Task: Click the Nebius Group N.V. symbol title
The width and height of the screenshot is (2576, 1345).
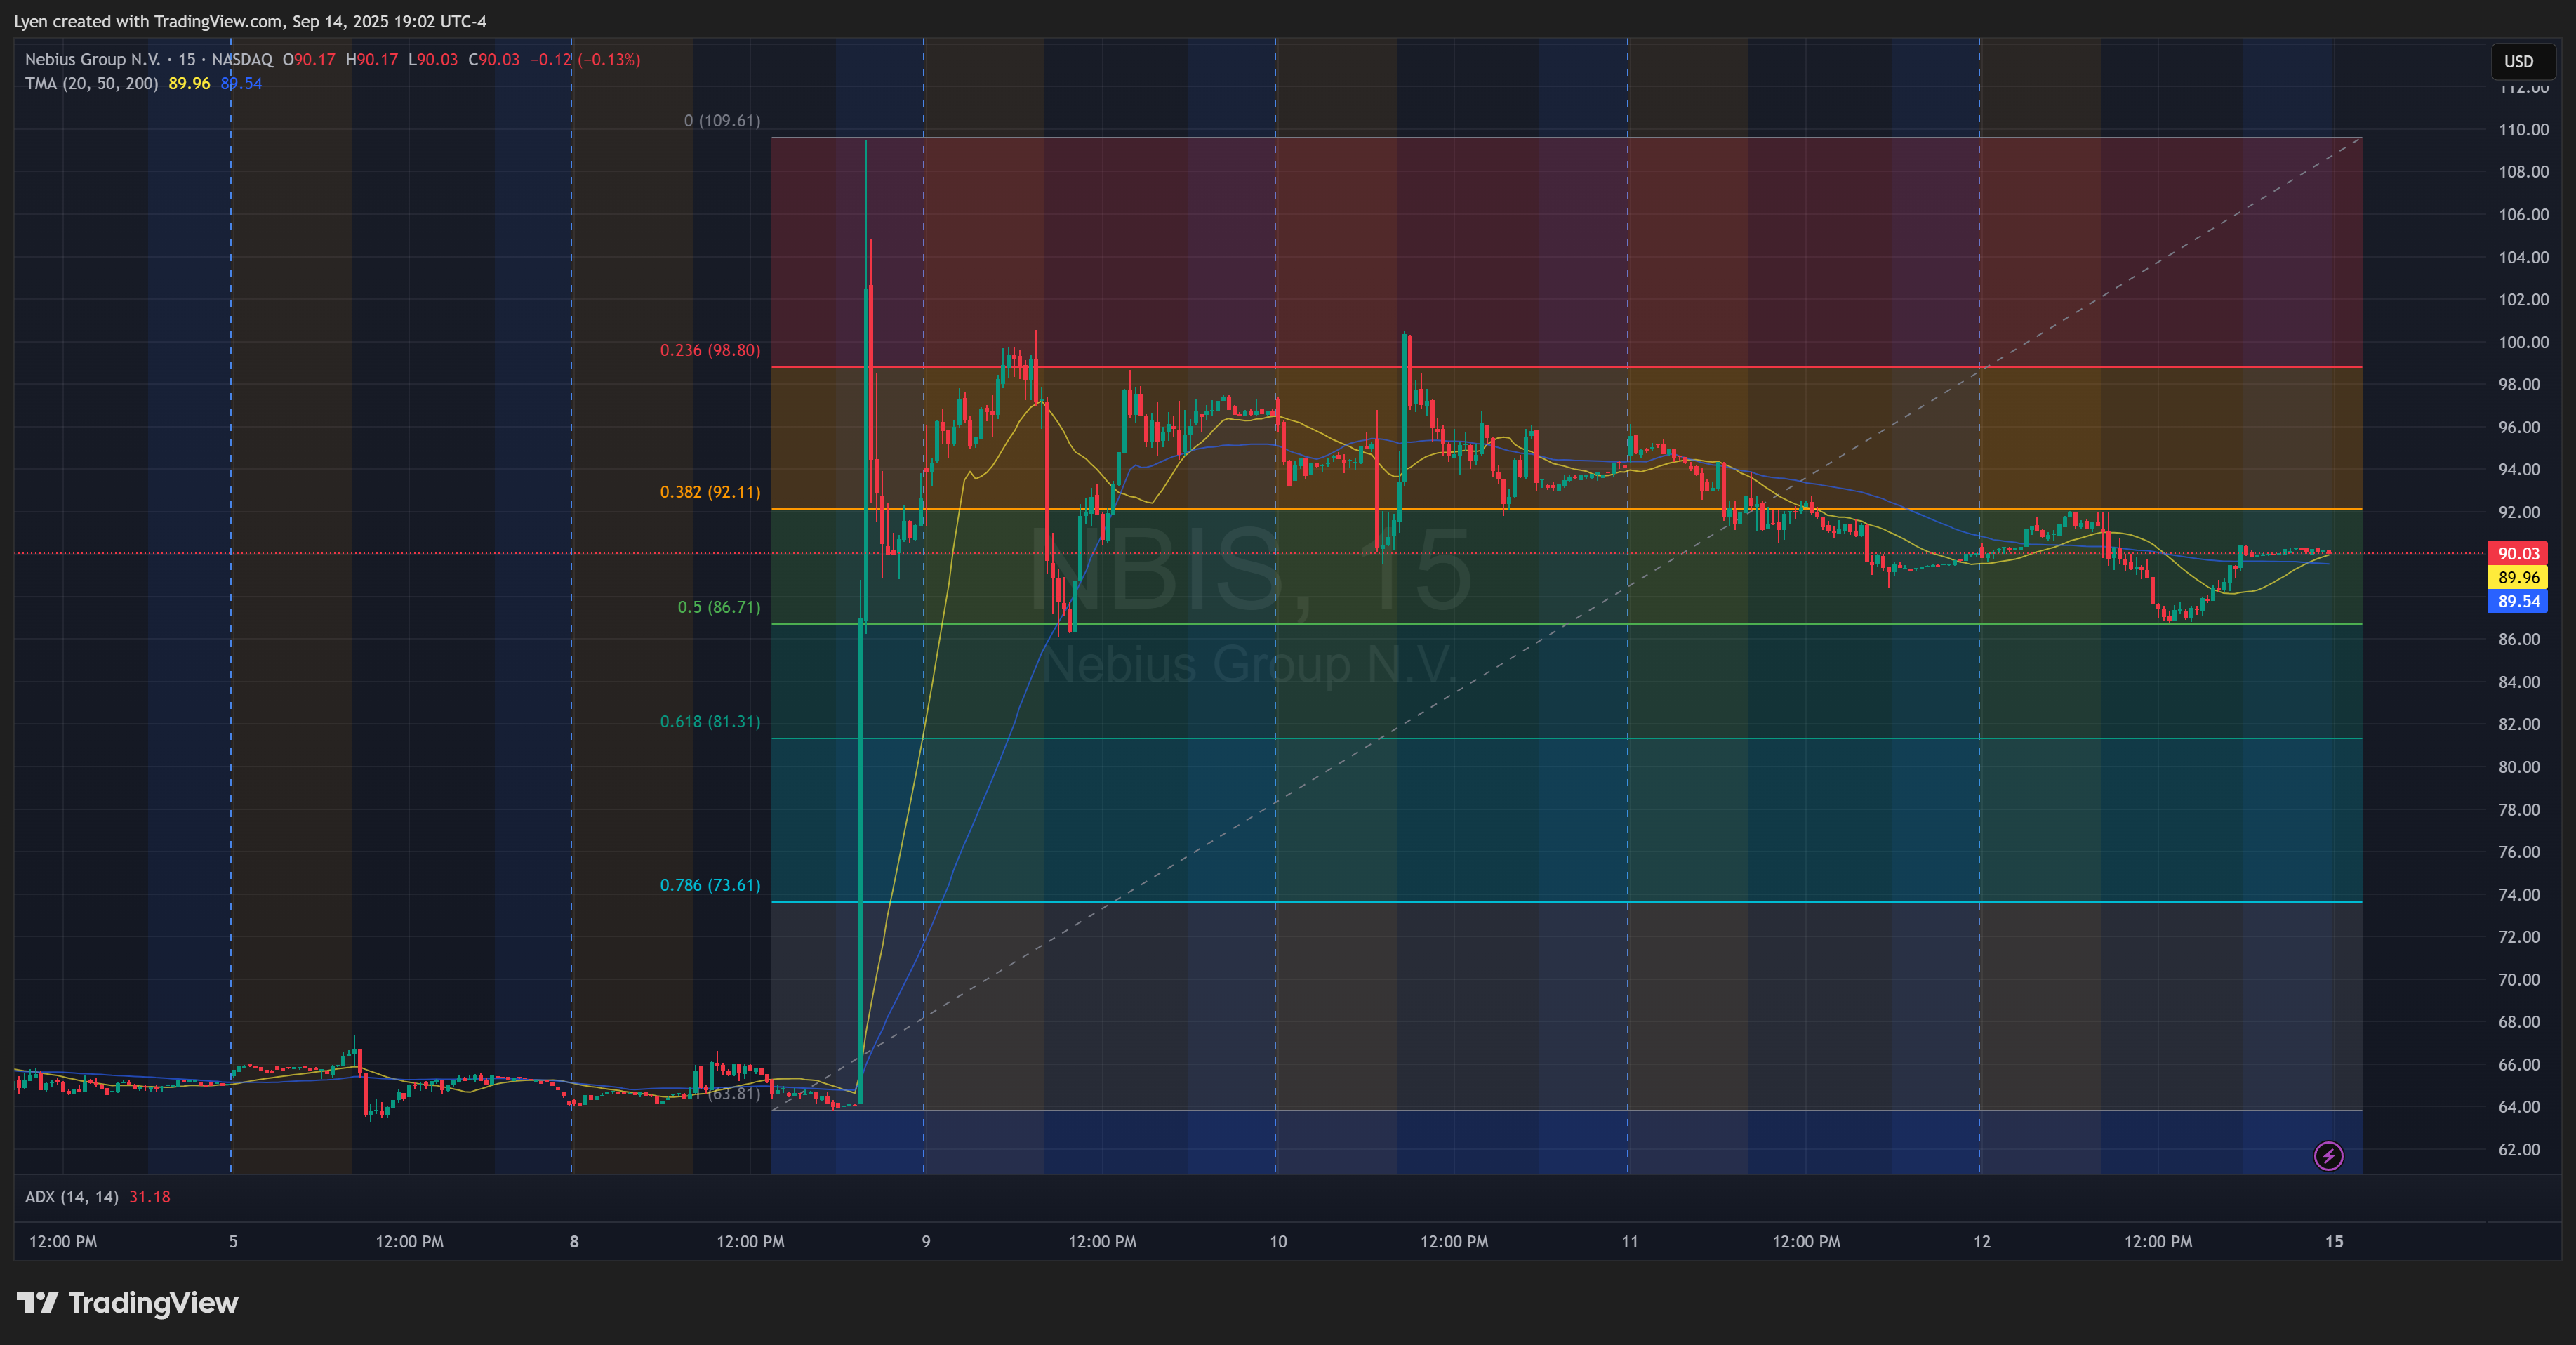Action: coord(92,60)
